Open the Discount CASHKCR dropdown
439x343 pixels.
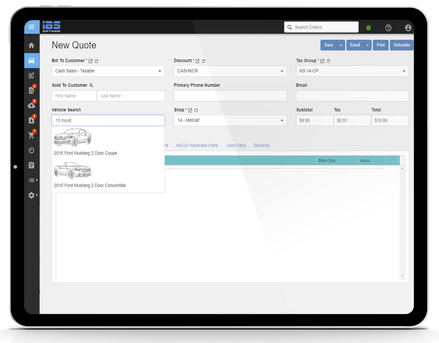click(x=230, y=71)
